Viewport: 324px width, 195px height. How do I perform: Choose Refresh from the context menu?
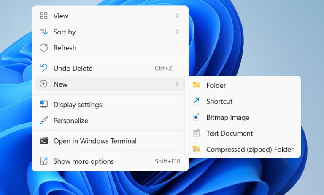pyautogui.click(x=110, y=48)
